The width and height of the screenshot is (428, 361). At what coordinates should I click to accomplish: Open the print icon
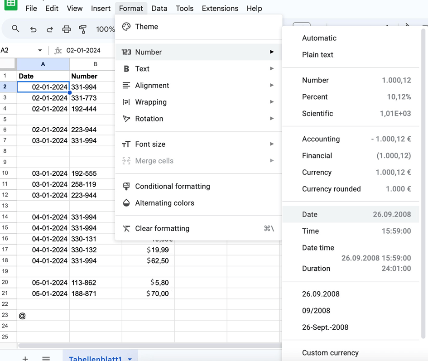pyautogui.click(x=67, y=29)
